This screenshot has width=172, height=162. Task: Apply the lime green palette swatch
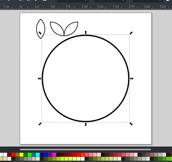click(x=30, y=155)
